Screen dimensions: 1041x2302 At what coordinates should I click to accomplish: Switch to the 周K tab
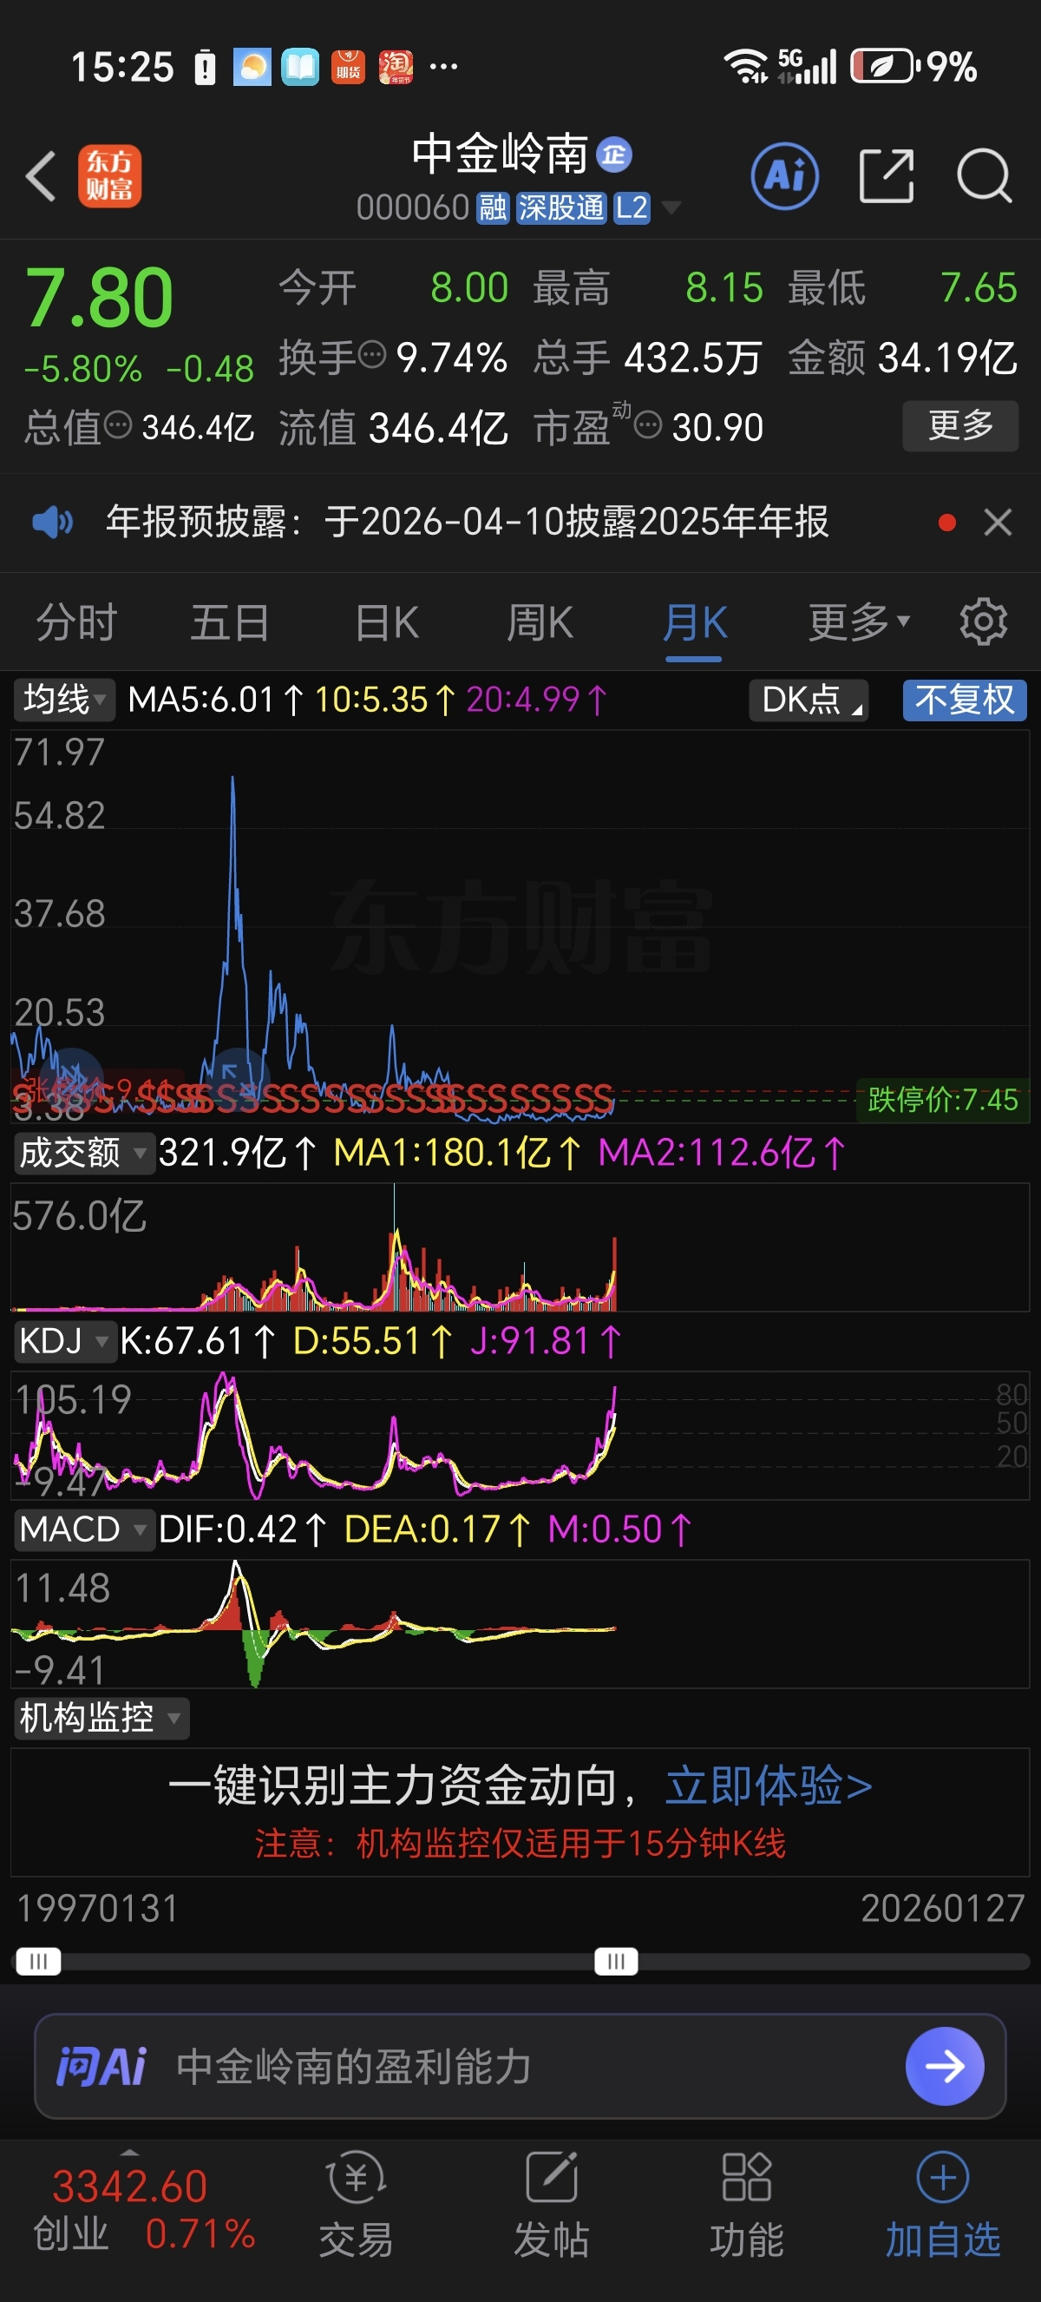point(540,622)
